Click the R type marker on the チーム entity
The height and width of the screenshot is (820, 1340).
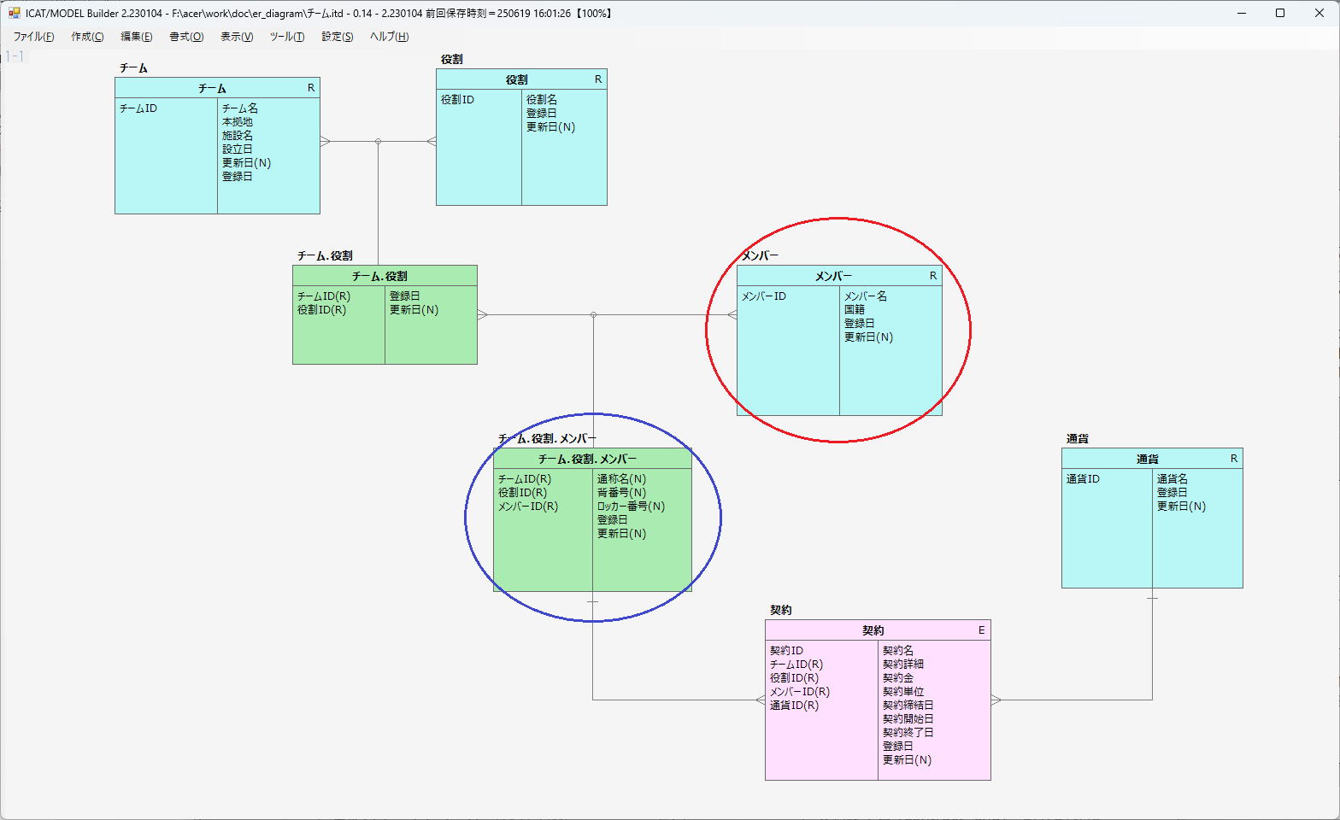click(311, 88)
